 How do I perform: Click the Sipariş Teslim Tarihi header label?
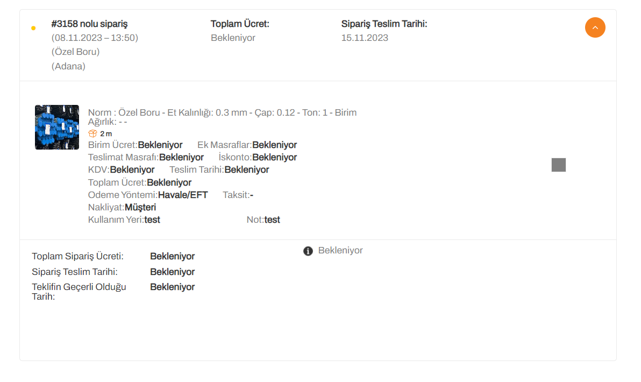pyautogui.click(x=384, y=24)
